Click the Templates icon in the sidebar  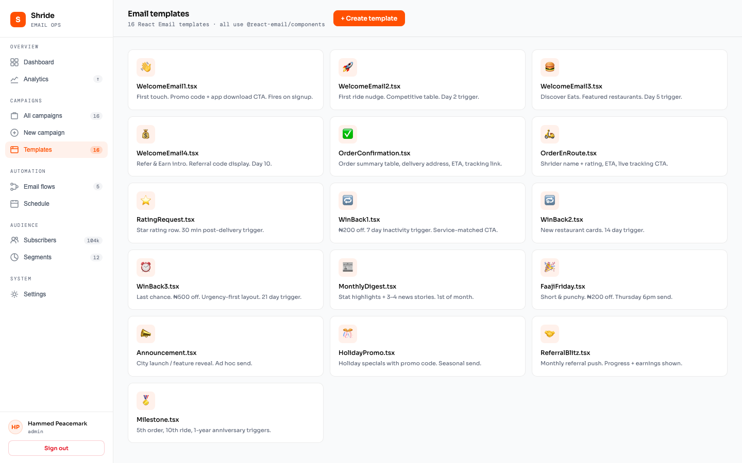tap(14, 150)
